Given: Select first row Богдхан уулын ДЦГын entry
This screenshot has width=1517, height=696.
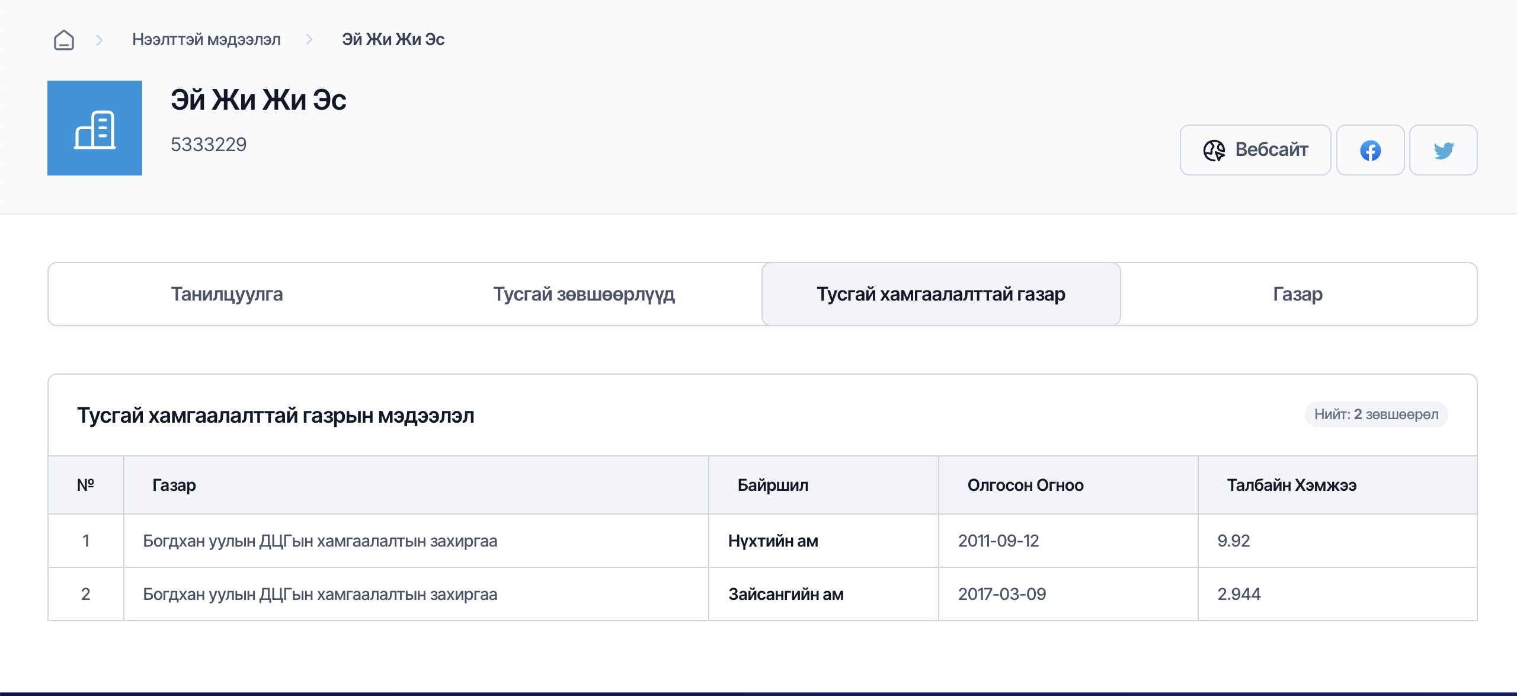Looking at the screenshot, I should [x=320, y=541].
